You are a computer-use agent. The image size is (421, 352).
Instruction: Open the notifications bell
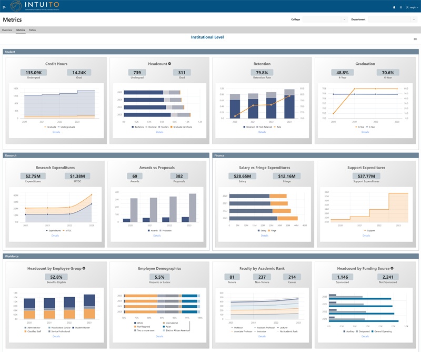(394, 7)
